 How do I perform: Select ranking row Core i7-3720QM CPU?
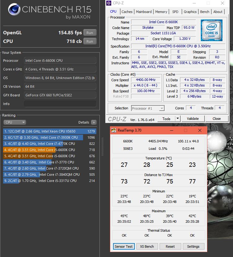50,168
